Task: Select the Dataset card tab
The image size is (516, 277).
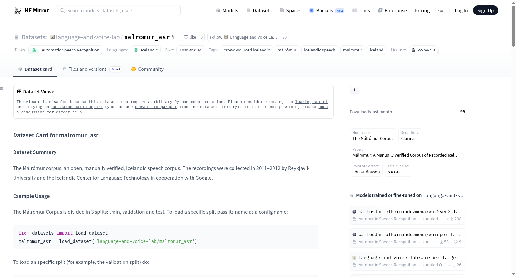Action: click(35, 69)
